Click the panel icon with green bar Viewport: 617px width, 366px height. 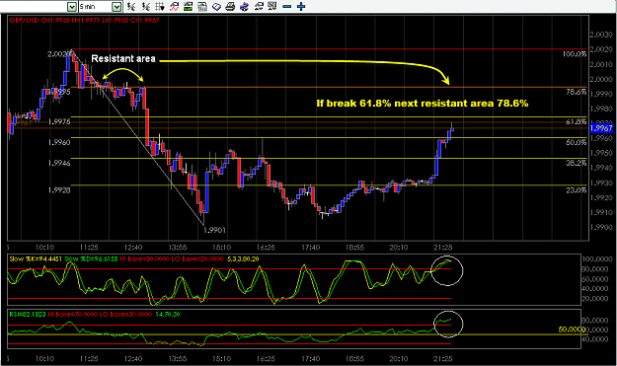pyautogui.click(x=189, y=6)
